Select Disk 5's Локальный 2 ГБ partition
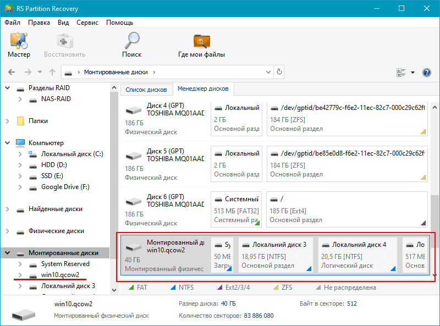This screenshot has height=326, width=440. point(237,164)
